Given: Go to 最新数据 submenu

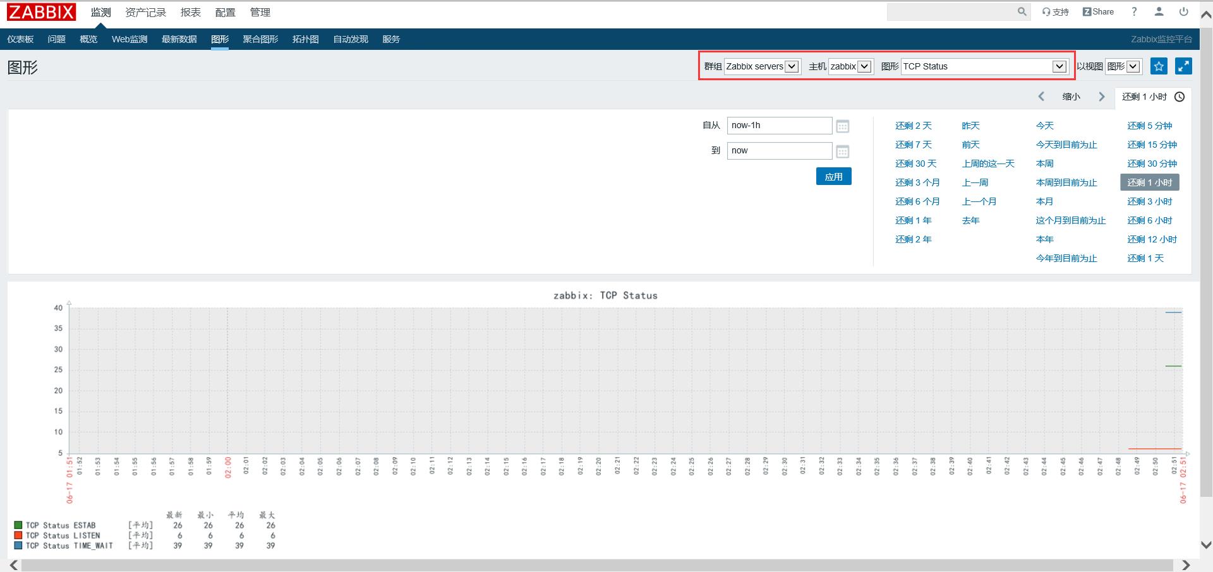Looking at the screenshot, I should click(x=179, y=39).
